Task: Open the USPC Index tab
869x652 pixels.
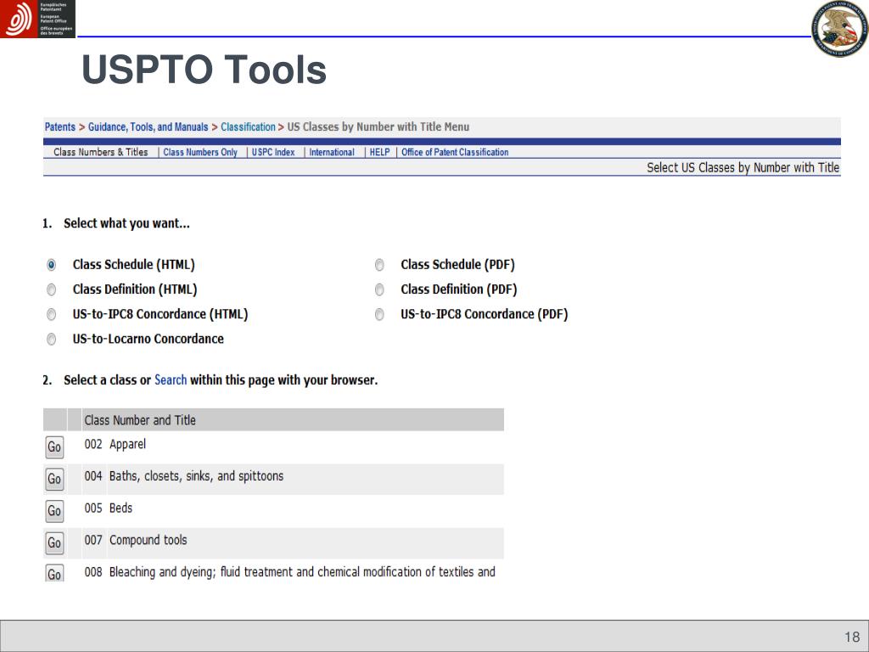Action: (x=273, y=152)
